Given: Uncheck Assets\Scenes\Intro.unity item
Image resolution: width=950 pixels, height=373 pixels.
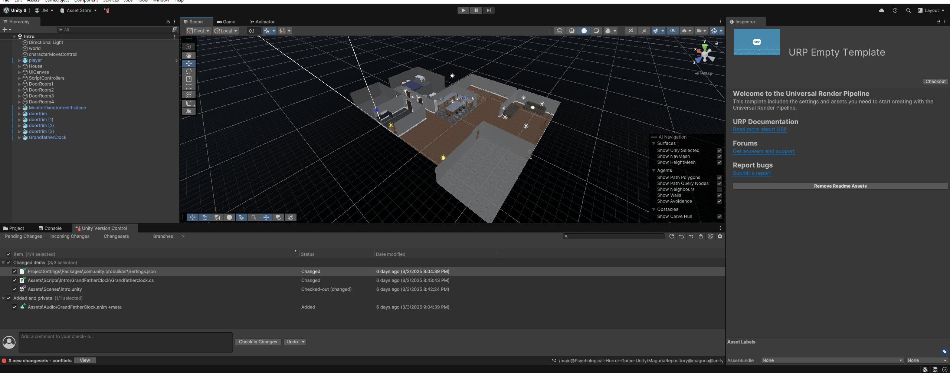Looking at the screenshot, I should point(14,289).
